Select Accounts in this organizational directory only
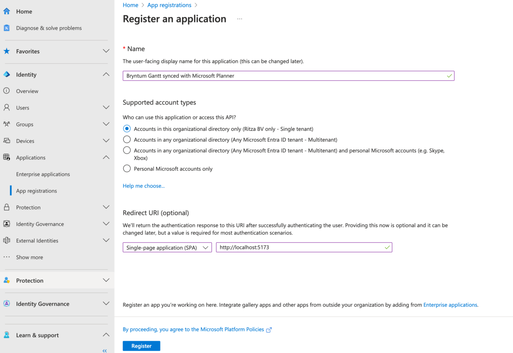Screen dimensions: 513x353 [127, 128]
